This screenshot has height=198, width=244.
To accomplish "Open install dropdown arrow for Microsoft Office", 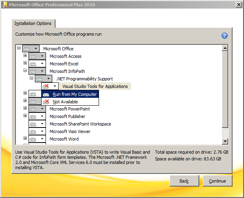I will pyautogui.click(x=36, y=49).
